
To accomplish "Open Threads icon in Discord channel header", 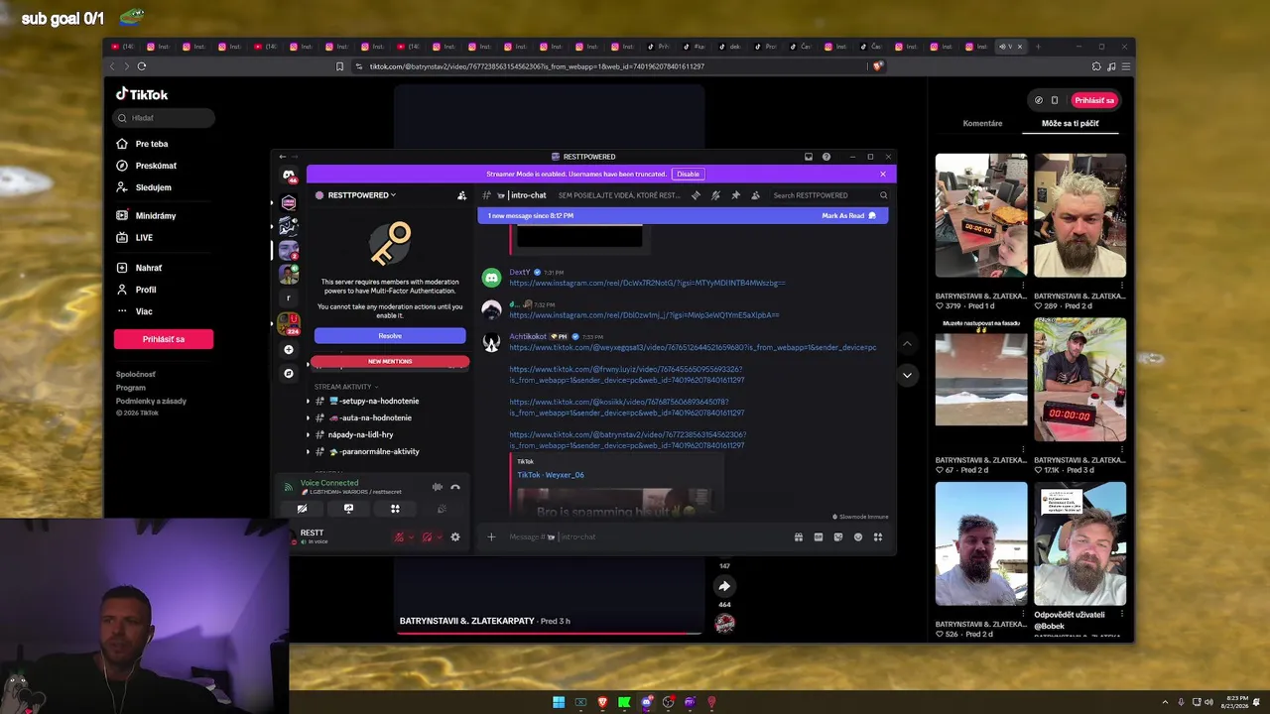I will (696, 195).
